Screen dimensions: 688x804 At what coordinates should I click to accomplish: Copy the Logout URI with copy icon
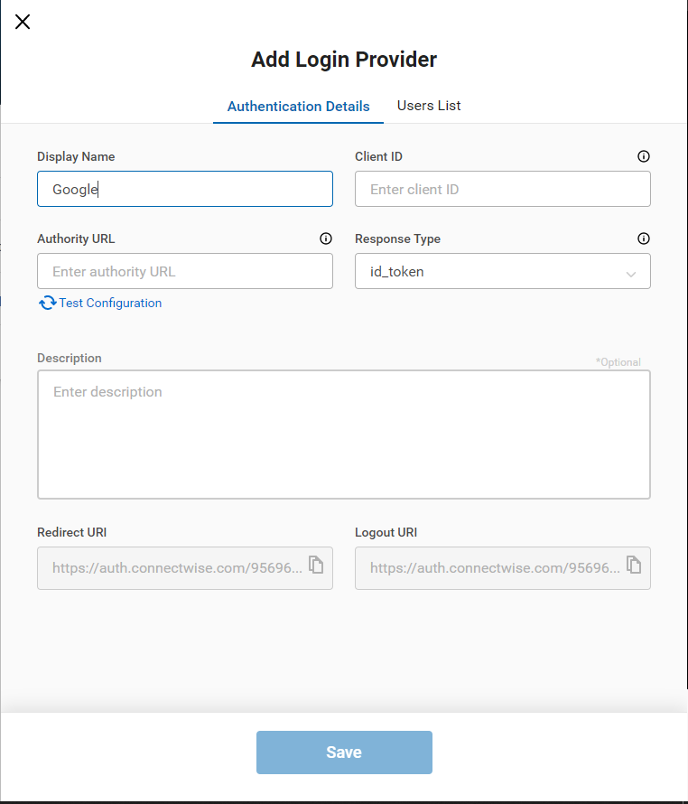(634, 565)
